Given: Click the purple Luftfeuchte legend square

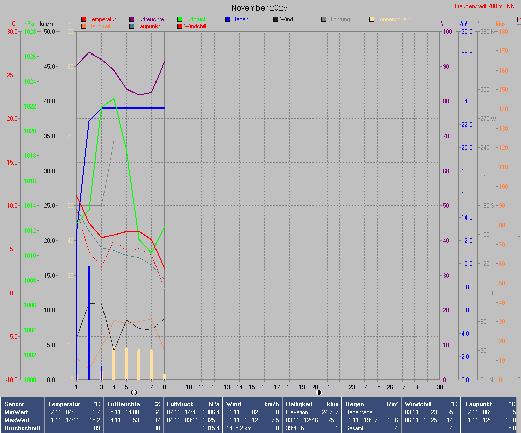Looking at the screenshot, I should pos(132,19).
